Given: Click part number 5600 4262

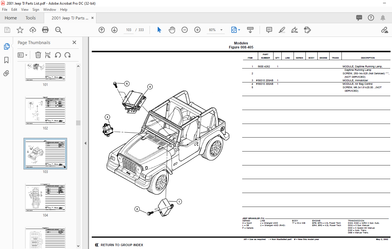Looking at the screenshot, I should [264, 66].
